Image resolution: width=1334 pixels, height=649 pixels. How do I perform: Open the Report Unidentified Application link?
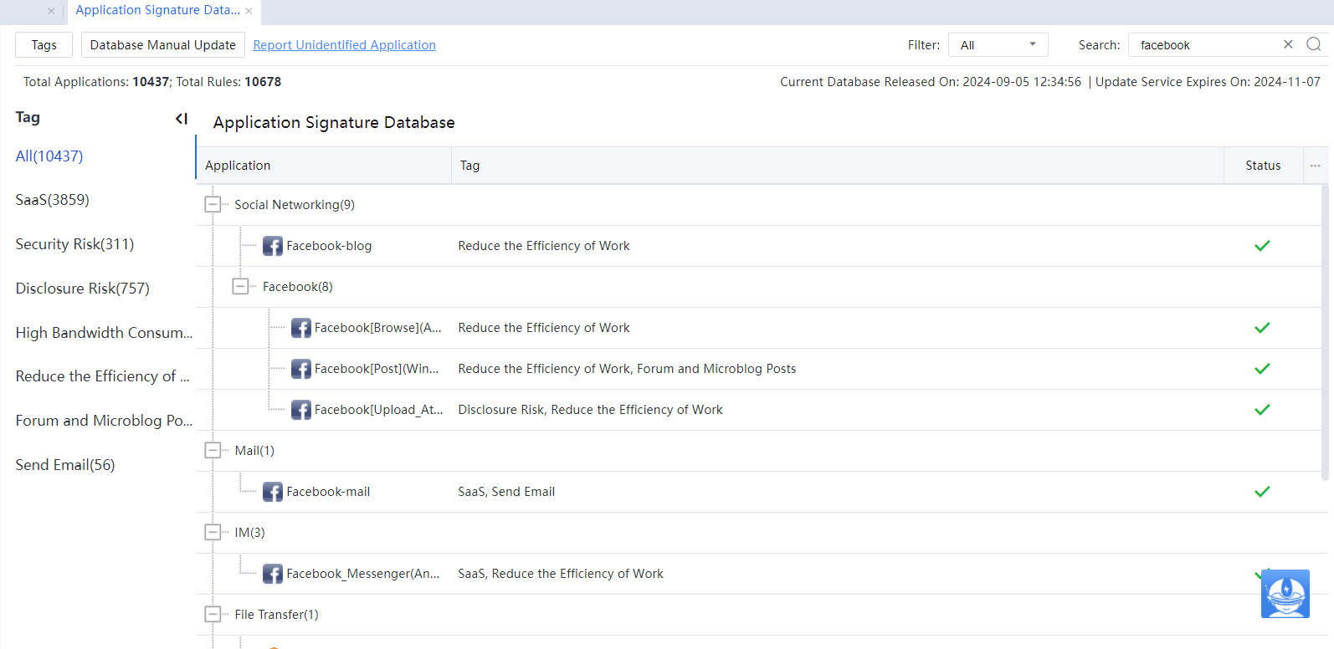tap(344, 45)
